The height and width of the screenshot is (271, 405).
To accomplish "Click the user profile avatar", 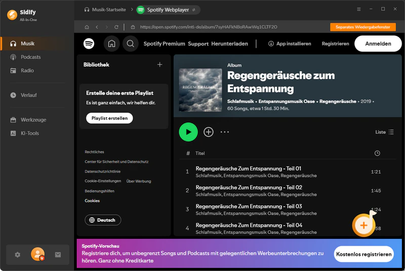I will tap(37, 254).
